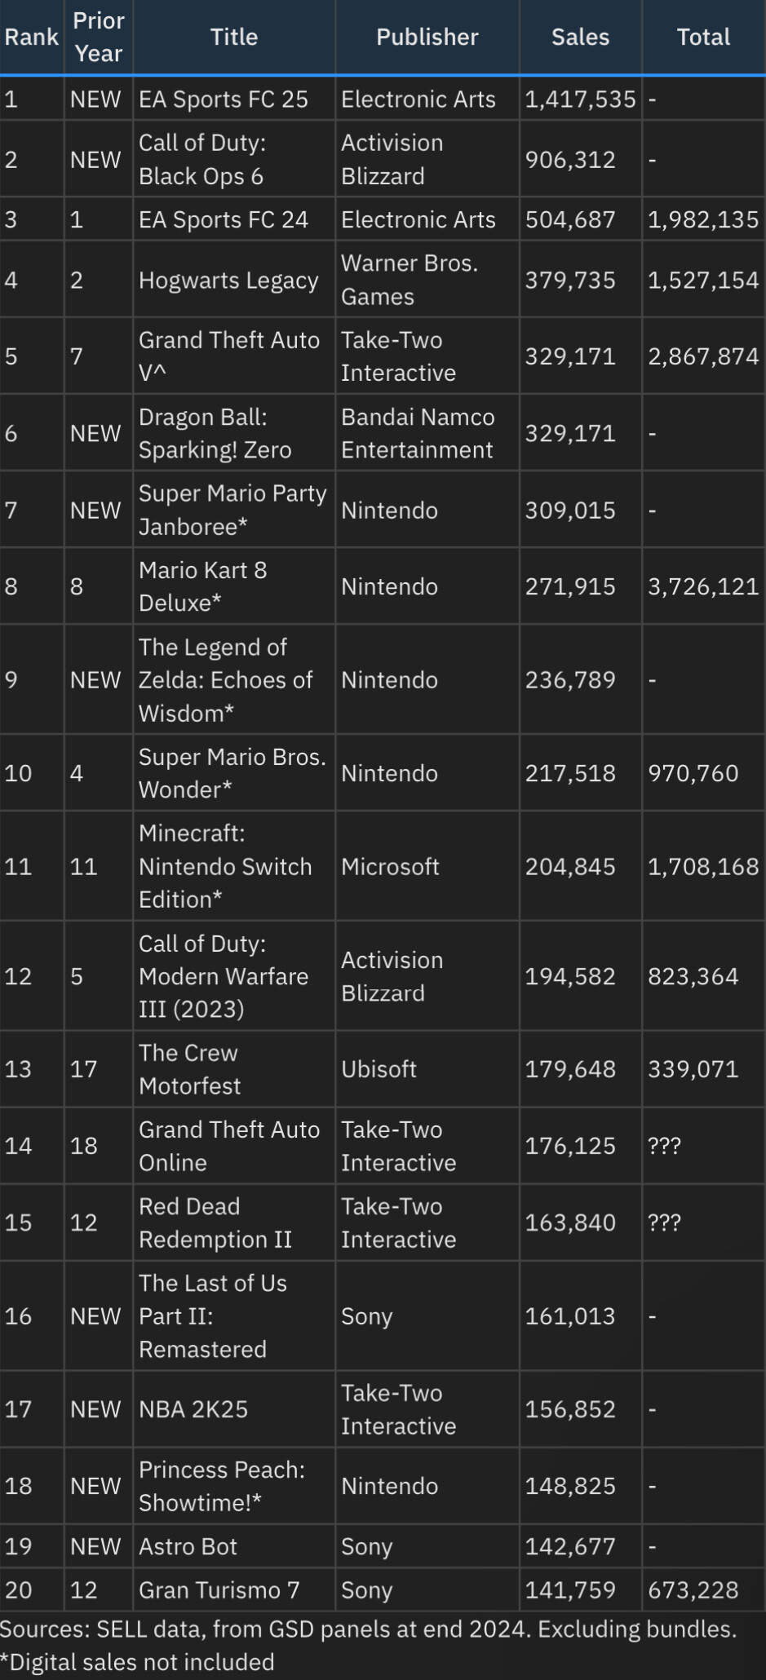Click the Publisher column header
This screenshot has height=1680, width=766.
[427, 38]
